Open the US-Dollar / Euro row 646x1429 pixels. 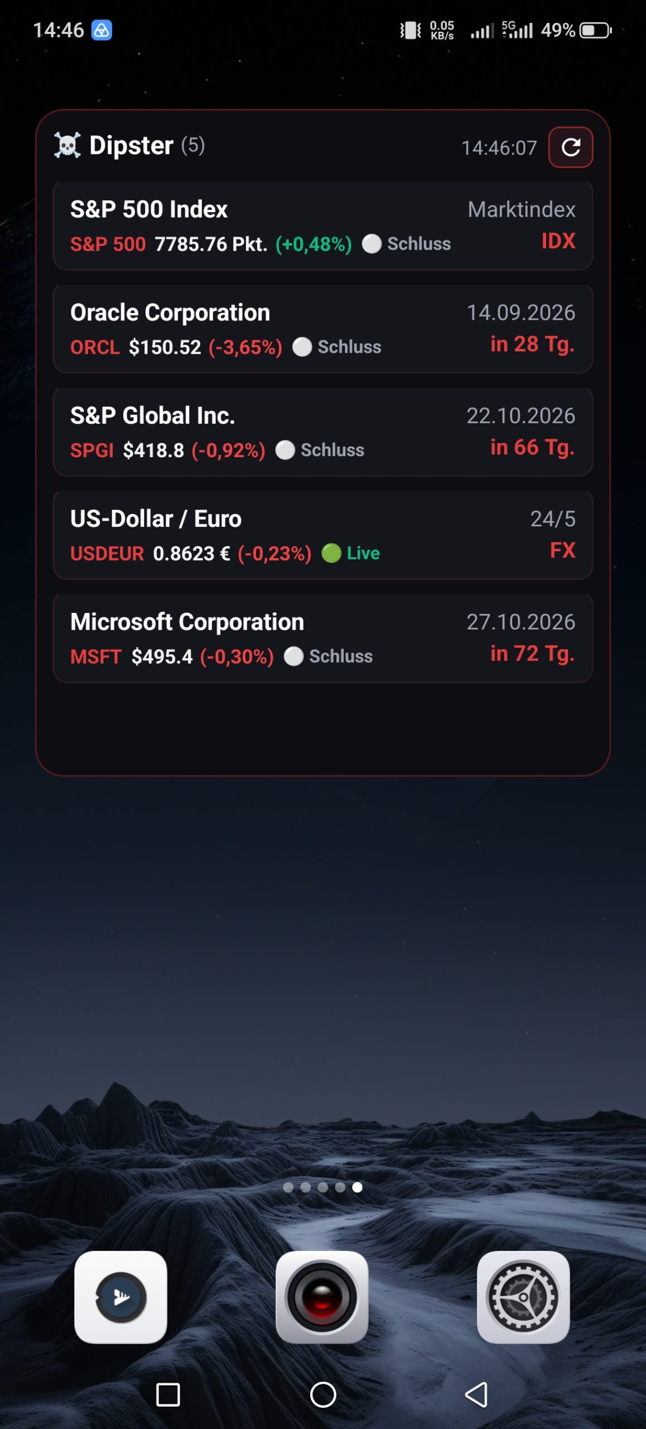click(322, 535)
